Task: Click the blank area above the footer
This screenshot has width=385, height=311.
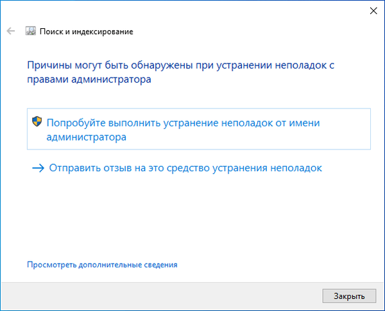Action: [x=193, y=218]
